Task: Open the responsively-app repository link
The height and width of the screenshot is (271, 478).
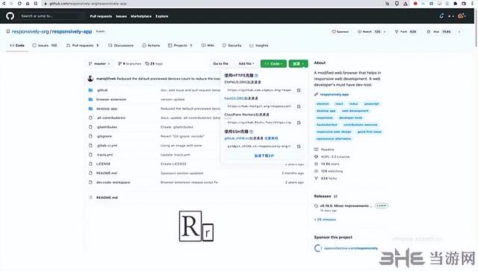Action: 72,31
